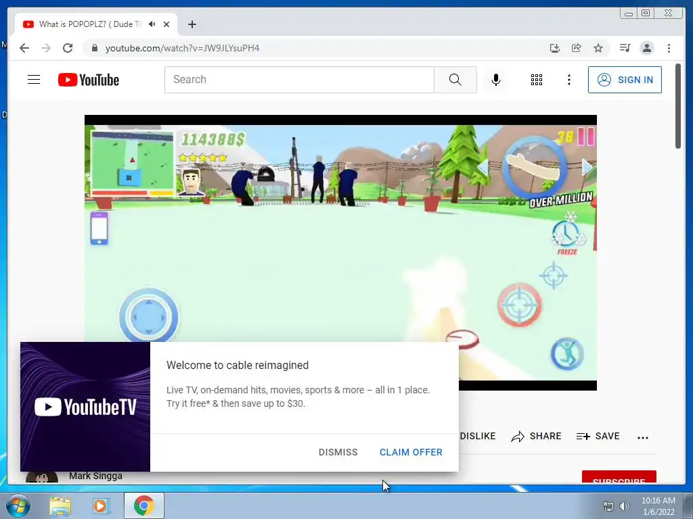Click the Chrome icon in the taskbar
693x519 pixels.
[144, 505]
